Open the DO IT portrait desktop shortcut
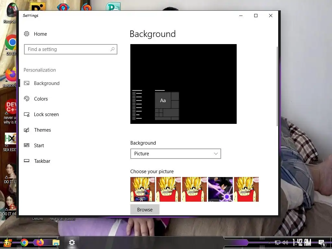Screen dimensions: 332x249 tap(10, 174)
